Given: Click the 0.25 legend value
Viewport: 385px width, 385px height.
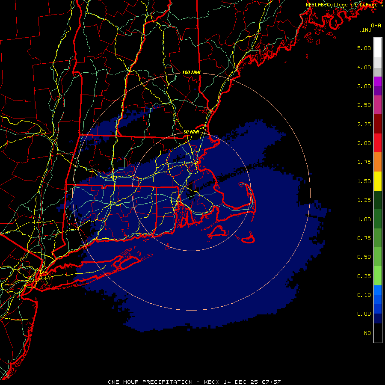Looking at the screenshot, I should point(364,276).
